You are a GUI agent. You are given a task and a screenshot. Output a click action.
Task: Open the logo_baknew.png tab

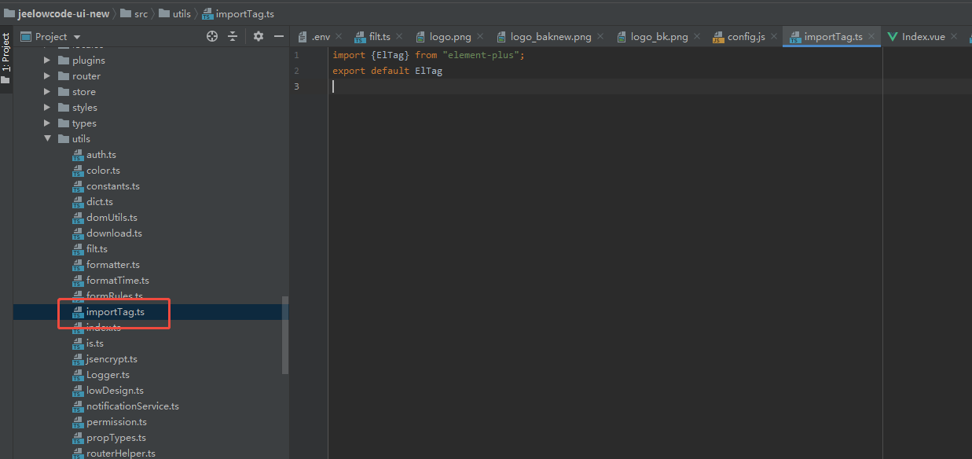[x=550, y=37]
